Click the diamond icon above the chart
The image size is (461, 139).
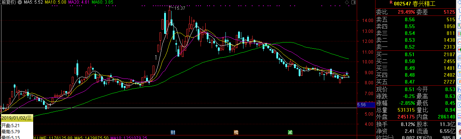point(347,3)
